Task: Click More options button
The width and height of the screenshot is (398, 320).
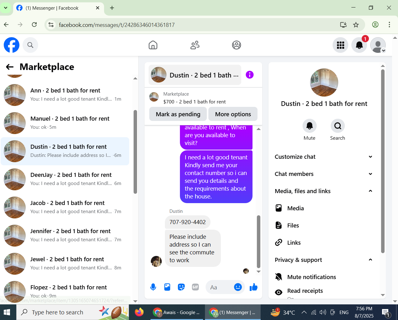Action: click(233, 114)
